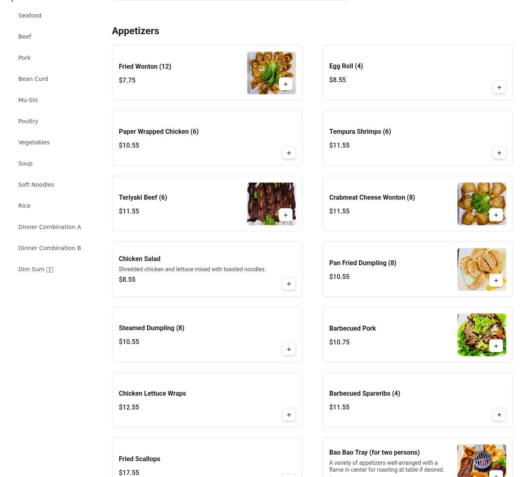Select the Fried Scallops item name
The image size is (525, 477).
tap(139, 459)
